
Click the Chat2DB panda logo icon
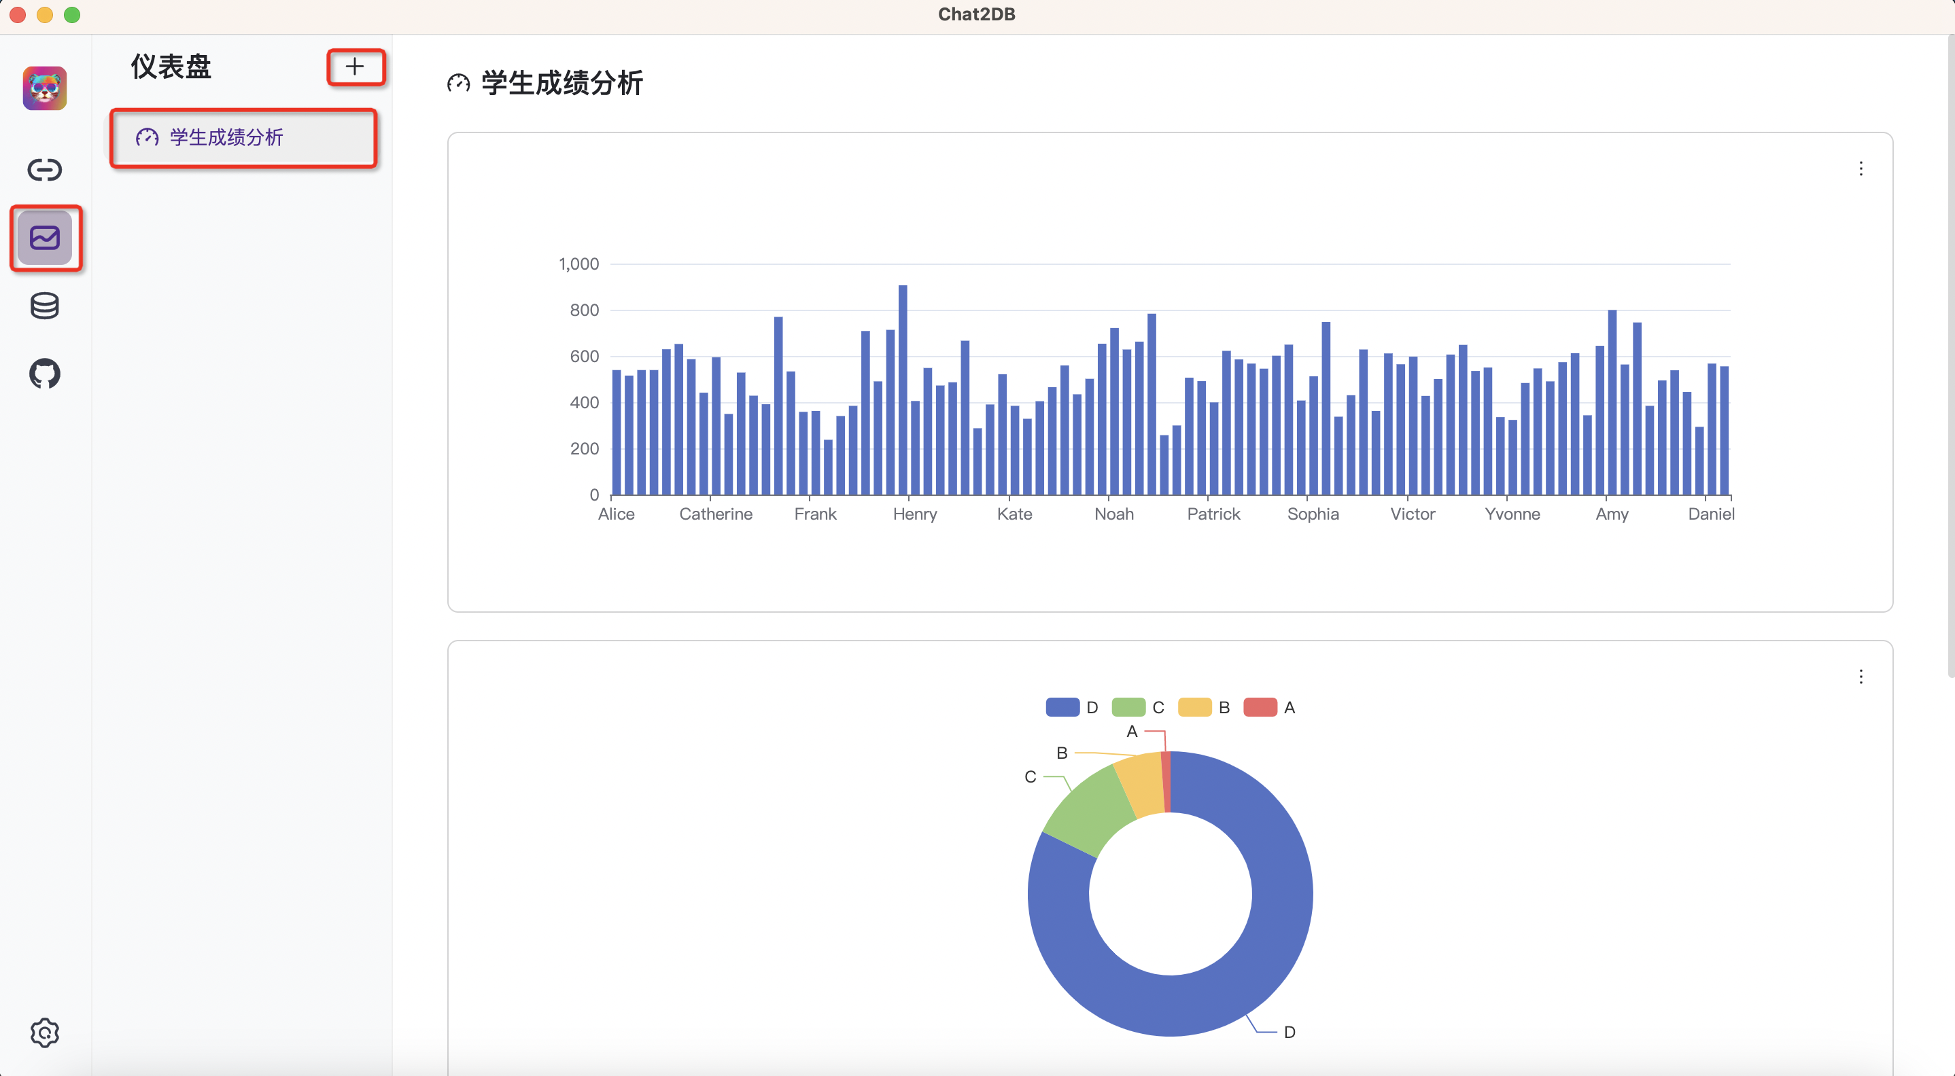pos(45,89)
